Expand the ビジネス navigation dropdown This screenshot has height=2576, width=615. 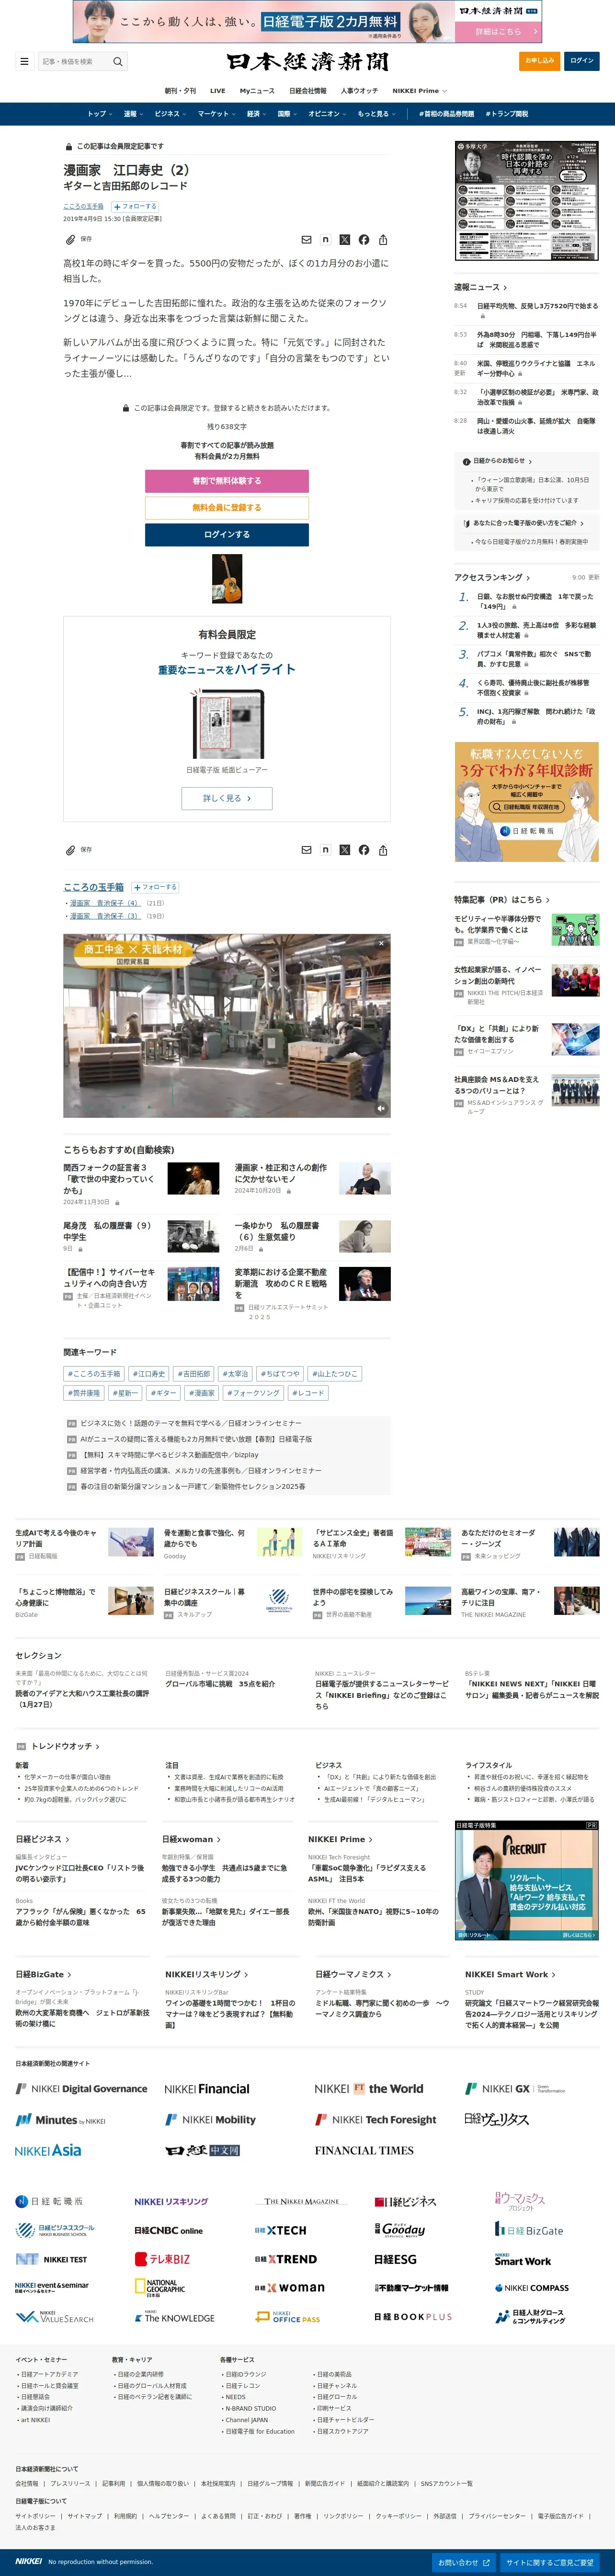point(170,114)
